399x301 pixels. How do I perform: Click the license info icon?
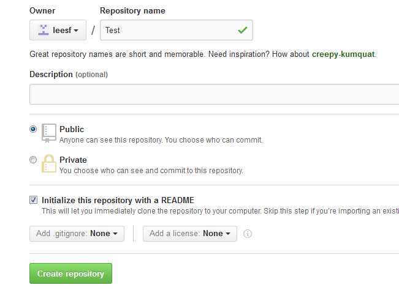tap(248, 234)
